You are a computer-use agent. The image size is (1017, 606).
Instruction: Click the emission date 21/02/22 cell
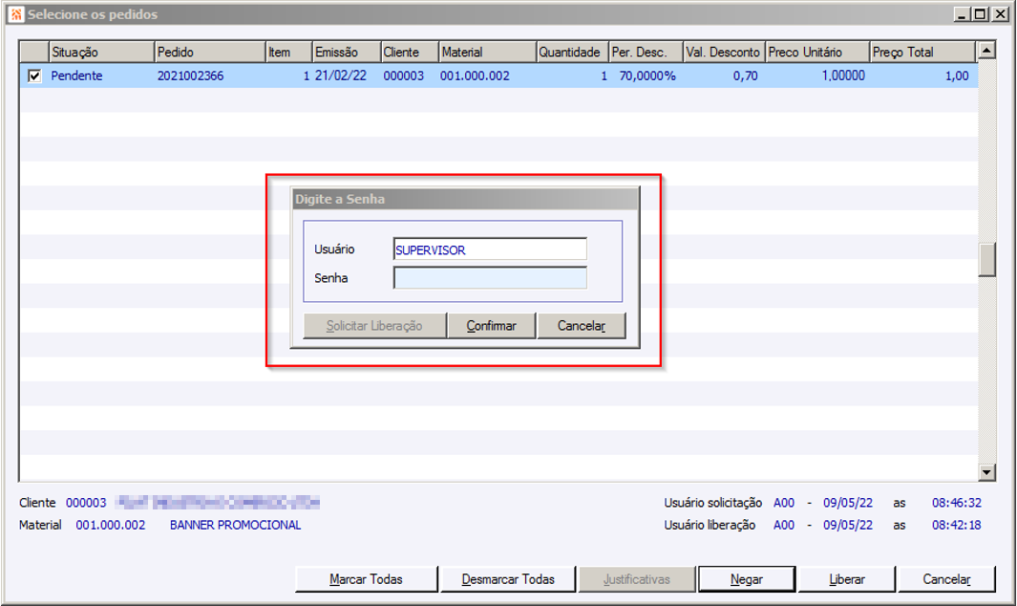click(x=341, y=76)
